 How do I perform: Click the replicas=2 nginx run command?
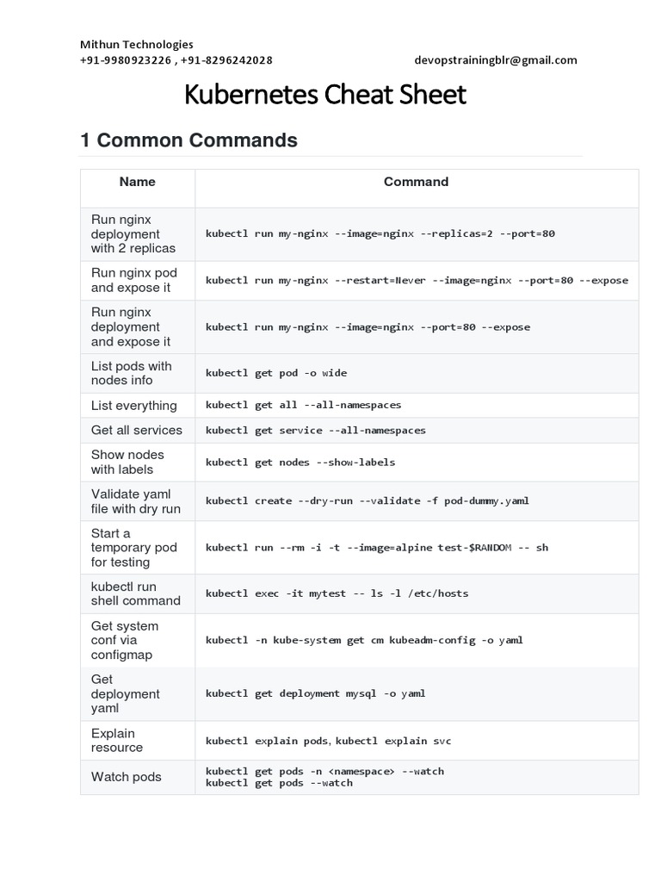point(380,234)
